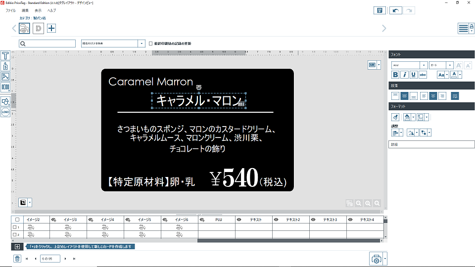Select the barcode tool
The image size is (475, 267).
tap(5, 87)
